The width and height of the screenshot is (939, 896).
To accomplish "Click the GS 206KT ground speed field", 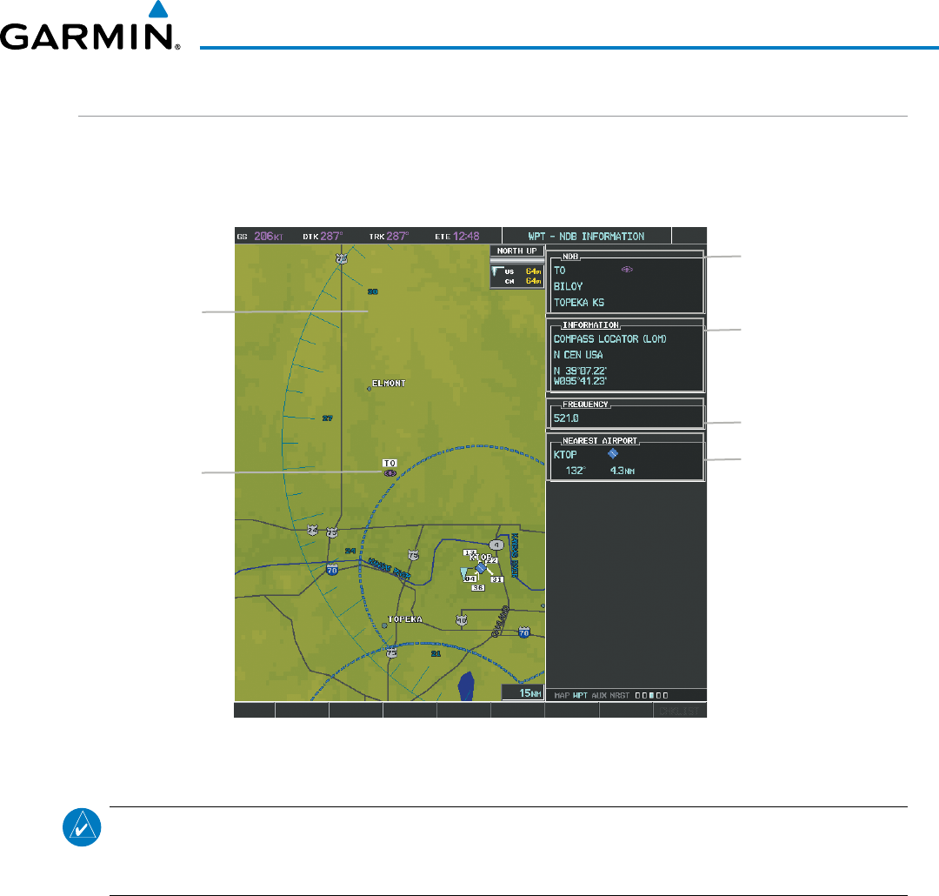I will [260, 236].
